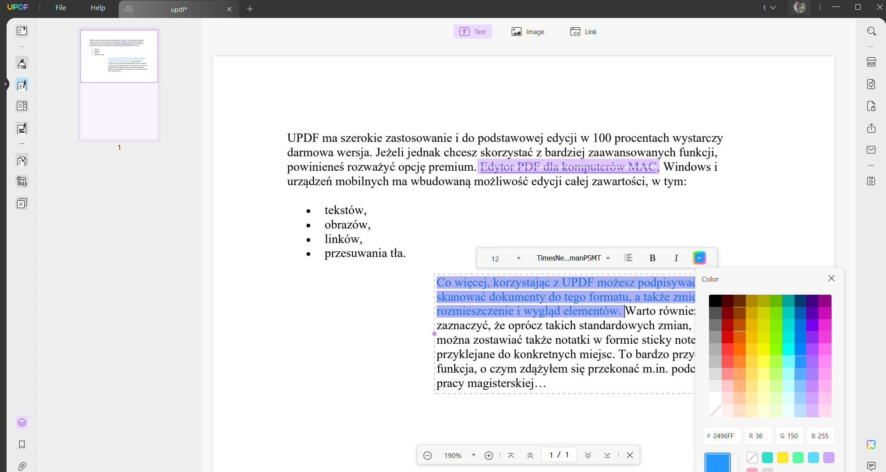The height and width of the screenshot is (472, 886).
Task: Select the Text edit mode
Action: point(473,32)
